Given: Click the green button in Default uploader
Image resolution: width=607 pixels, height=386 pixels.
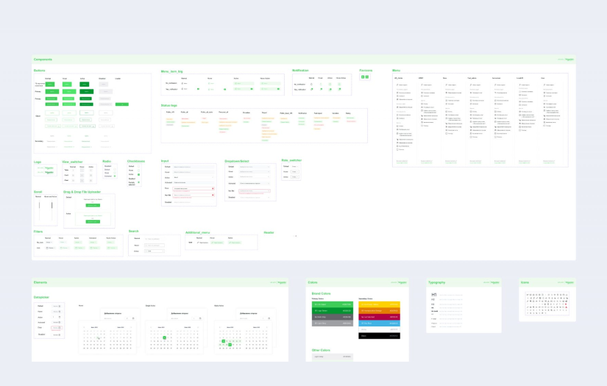Looking at the screenshot, I should [x=93, y=205].
